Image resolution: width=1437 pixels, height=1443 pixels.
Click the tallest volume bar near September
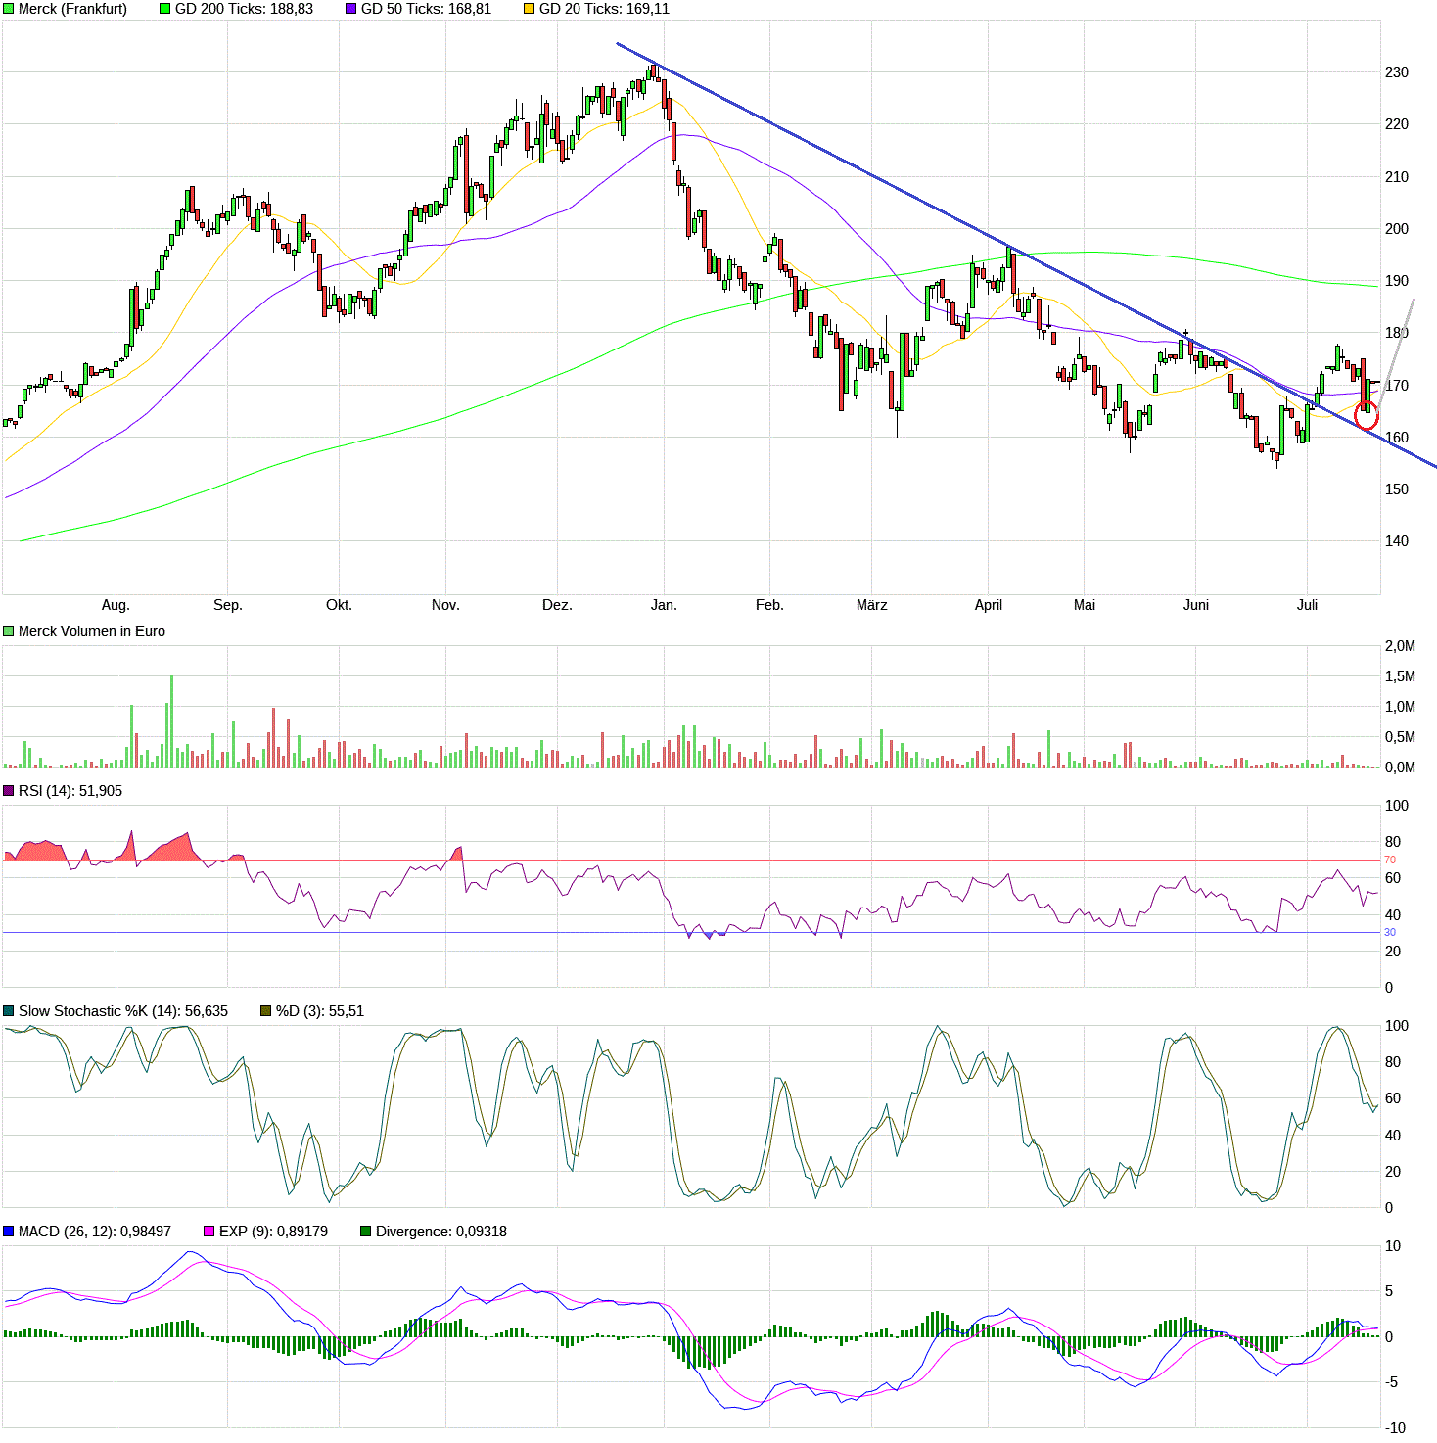tap(170, 720)
